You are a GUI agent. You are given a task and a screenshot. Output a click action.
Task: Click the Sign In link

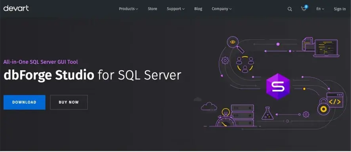tap(340, 9)
